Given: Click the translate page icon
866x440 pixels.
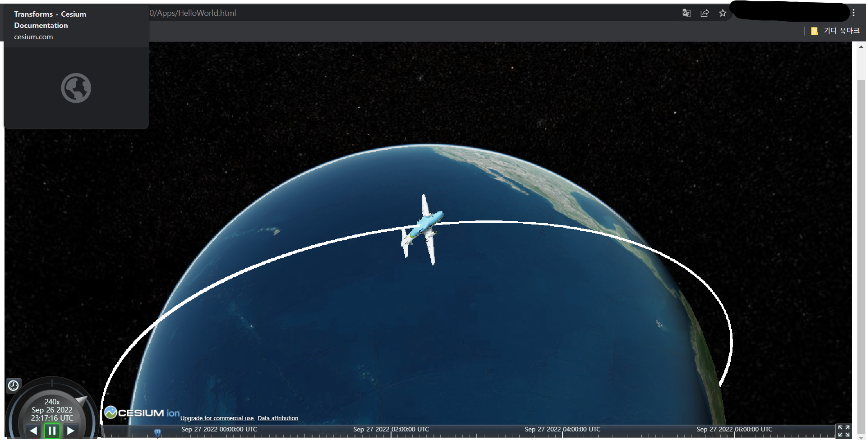Looking at the screenshot, I should pos(686,13).
